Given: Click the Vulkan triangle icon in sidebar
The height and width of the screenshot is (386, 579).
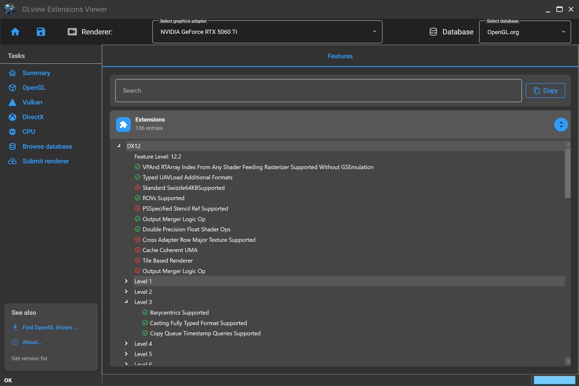Looking at the screenshot, I should pyautogui.click(x=13, y=102).
